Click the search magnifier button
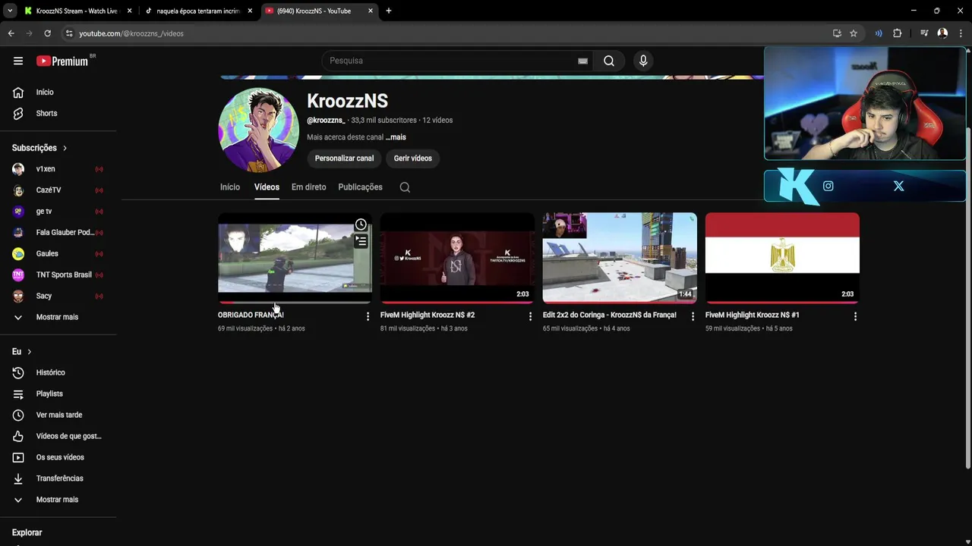 [609, 61]
